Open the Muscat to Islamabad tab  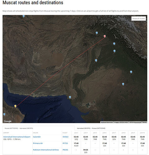point(19,128)
